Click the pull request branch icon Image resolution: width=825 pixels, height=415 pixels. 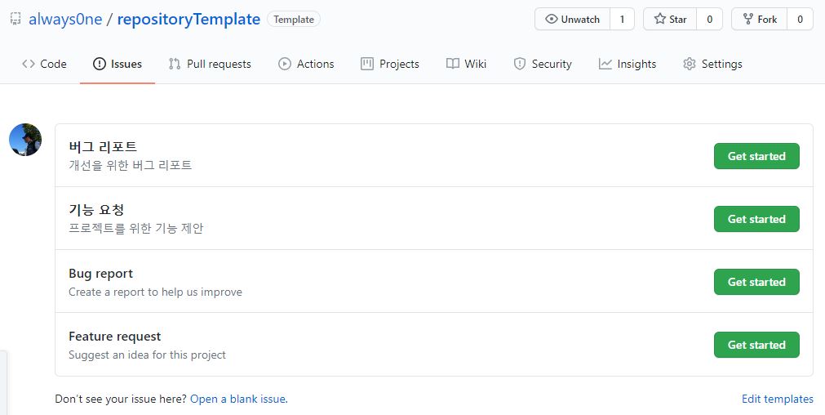[x=174, y=64]
